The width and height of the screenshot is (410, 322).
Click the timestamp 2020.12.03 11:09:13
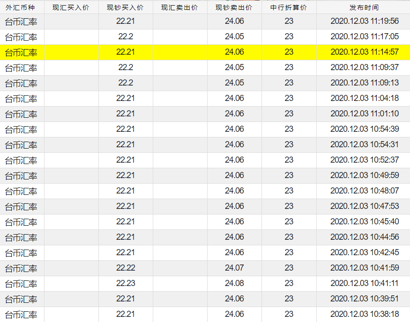click(365, 83)
